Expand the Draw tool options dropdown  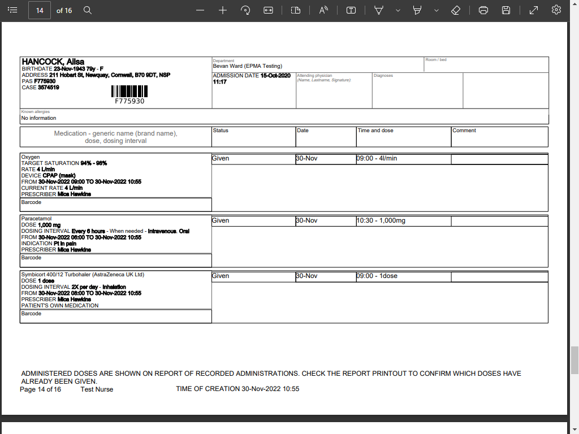click(398, 10)
